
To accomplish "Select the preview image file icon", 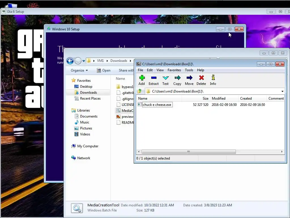I will coord(118,117).
